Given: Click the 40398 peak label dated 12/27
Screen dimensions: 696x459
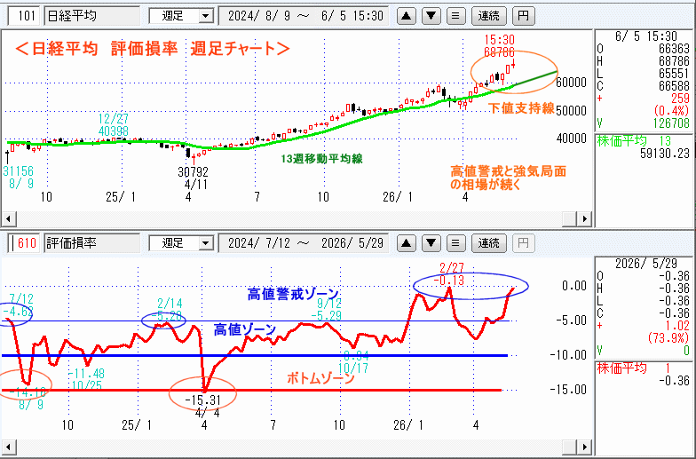Looking at the screenshot, I should pos(114,131).
